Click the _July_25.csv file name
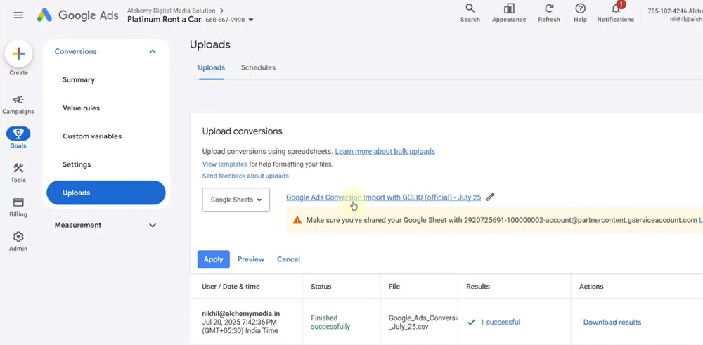The width and height of the screenshot is (703, 345). [409, 327]
